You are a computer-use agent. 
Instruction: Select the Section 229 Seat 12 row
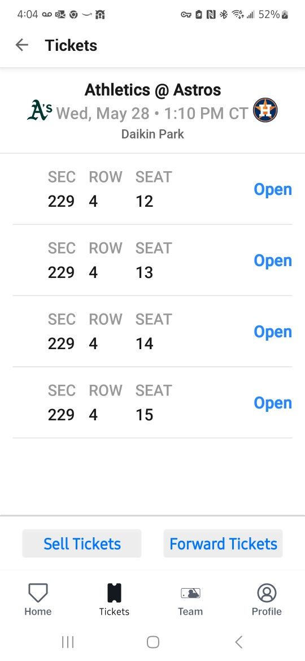(x=152, y=189)
